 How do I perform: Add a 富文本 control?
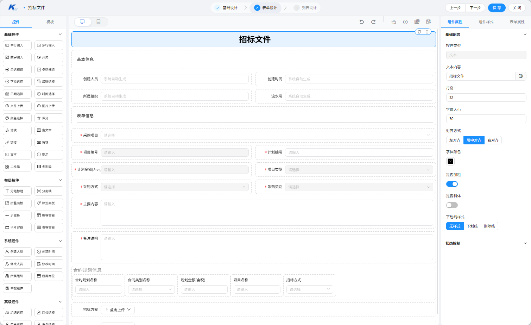[49, 130]
